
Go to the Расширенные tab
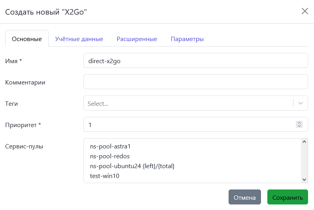[x=137, y=39]
